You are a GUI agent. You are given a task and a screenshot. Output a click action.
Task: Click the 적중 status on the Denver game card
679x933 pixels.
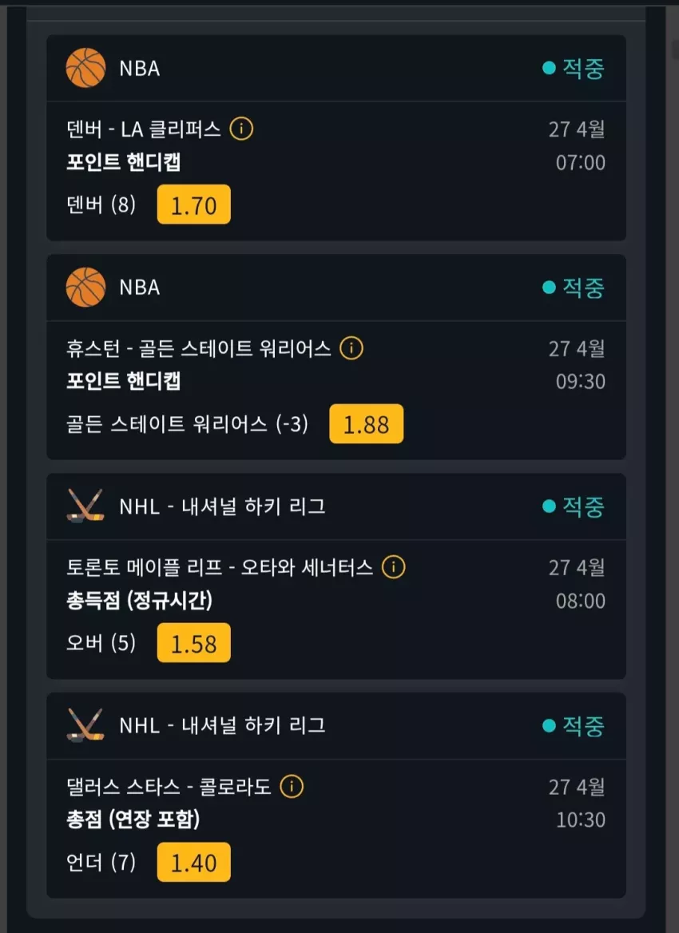(574, 69)
